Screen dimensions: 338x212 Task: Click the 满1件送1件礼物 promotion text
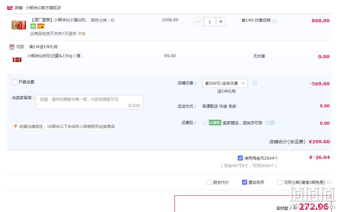coord(43,47)
